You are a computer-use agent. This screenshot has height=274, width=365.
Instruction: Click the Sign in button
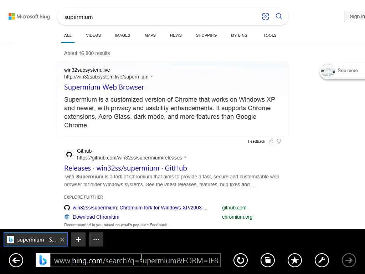[355, 16]
